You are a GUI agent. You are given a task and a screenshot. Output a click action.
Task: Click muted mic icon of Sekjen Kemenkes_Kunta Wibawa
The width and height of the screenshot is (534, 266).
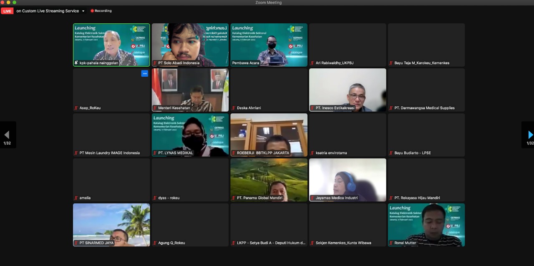[x=312, y=243]
